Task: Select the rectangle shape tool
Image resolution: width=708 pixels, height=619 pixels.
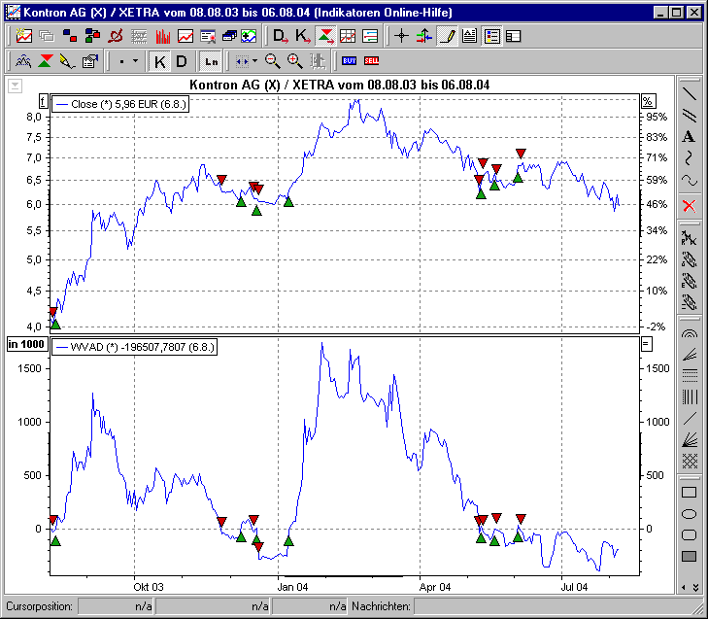Action: coord(689,493)
